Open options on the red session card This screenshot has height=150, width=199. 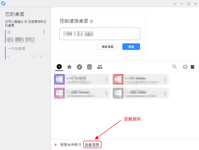pyautogui.click(x=165, y=80)
